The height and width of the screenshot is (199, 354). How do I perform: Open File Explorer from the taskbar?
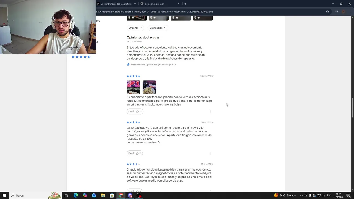point(103,195)
